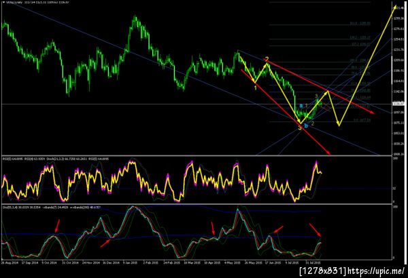Viewport: 408px width, 278px height.
Task: Click the 31 Jul 2015 date label
Action: coord(313,262)
